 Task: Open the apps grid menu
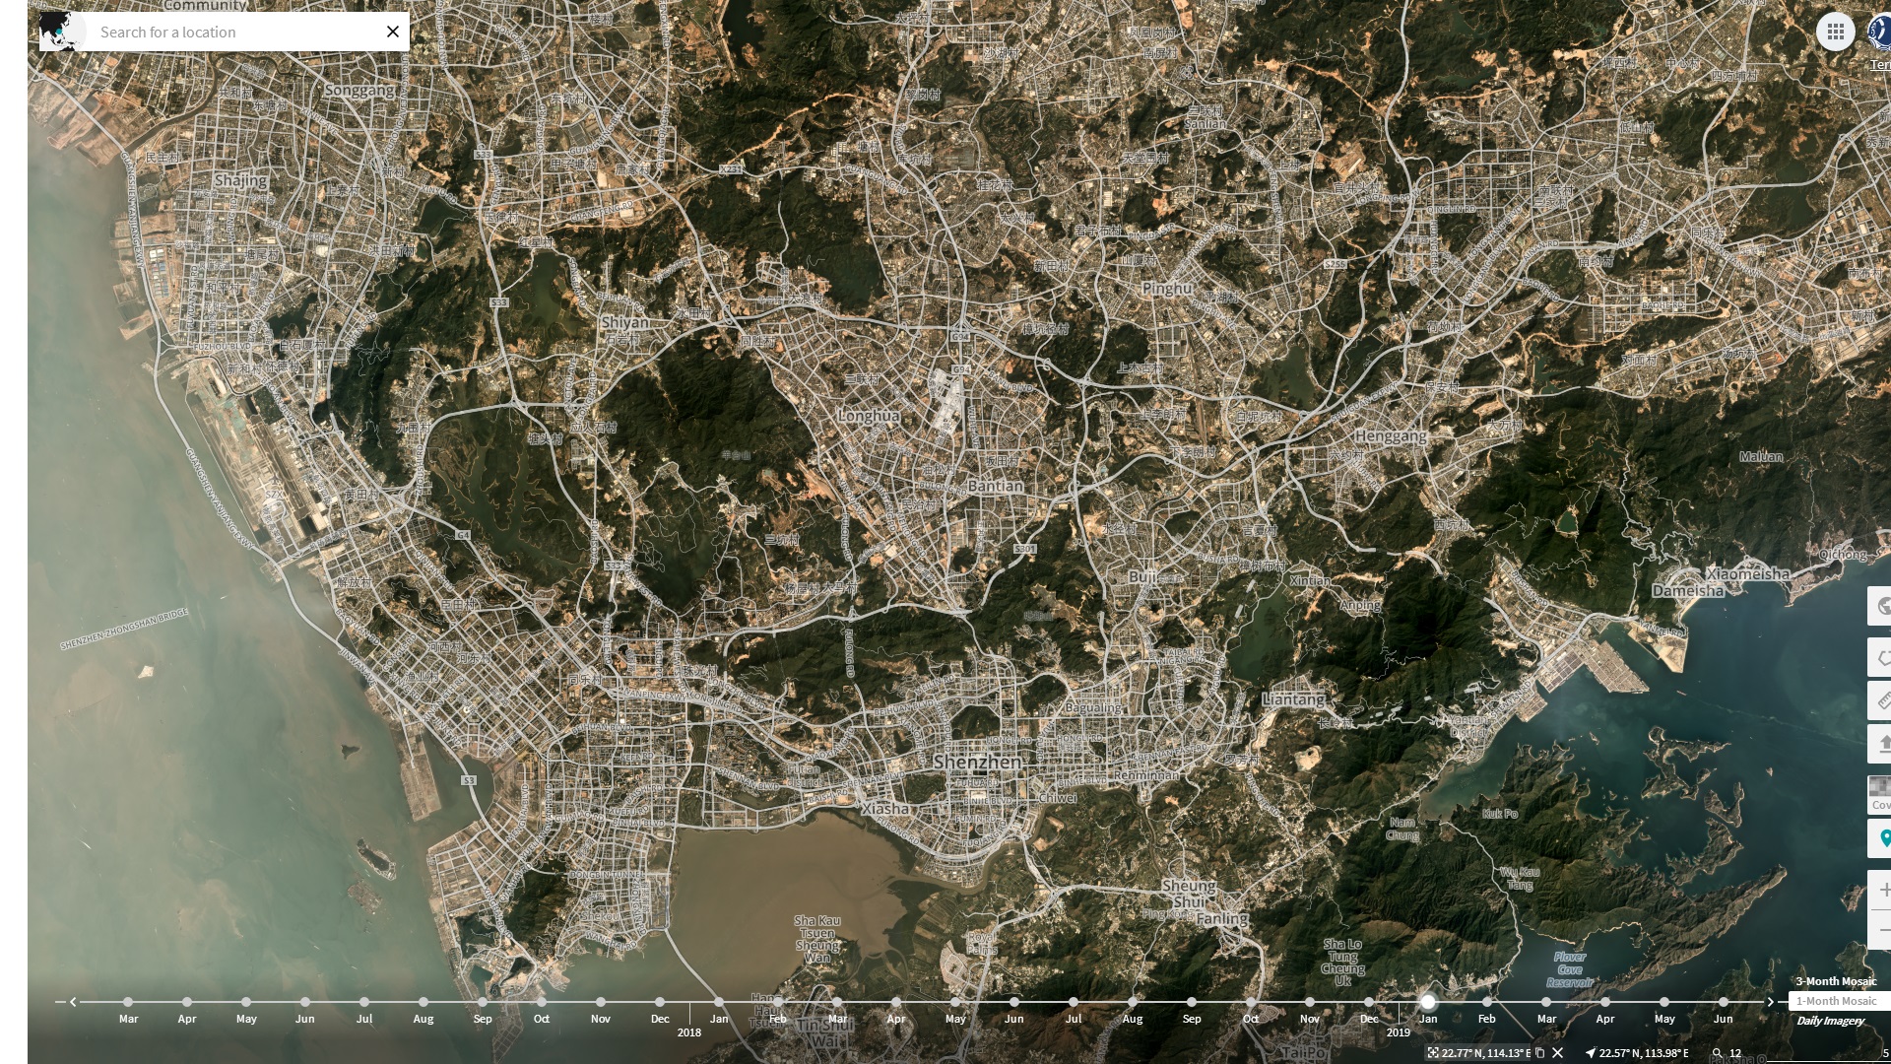pos(1835,33)
